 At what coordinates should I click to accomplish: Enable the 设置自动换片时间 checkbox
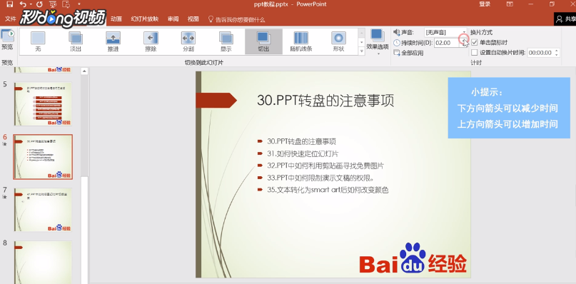[x=474, y=53]
